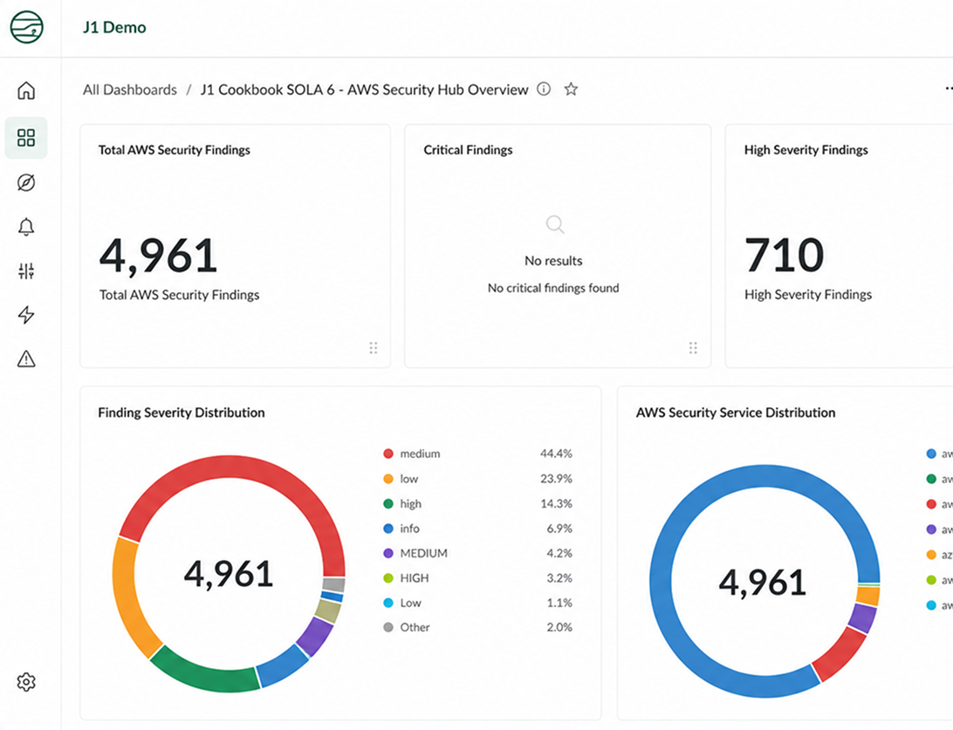Grab drag handle on Critical Findings card

pos(693,348)
